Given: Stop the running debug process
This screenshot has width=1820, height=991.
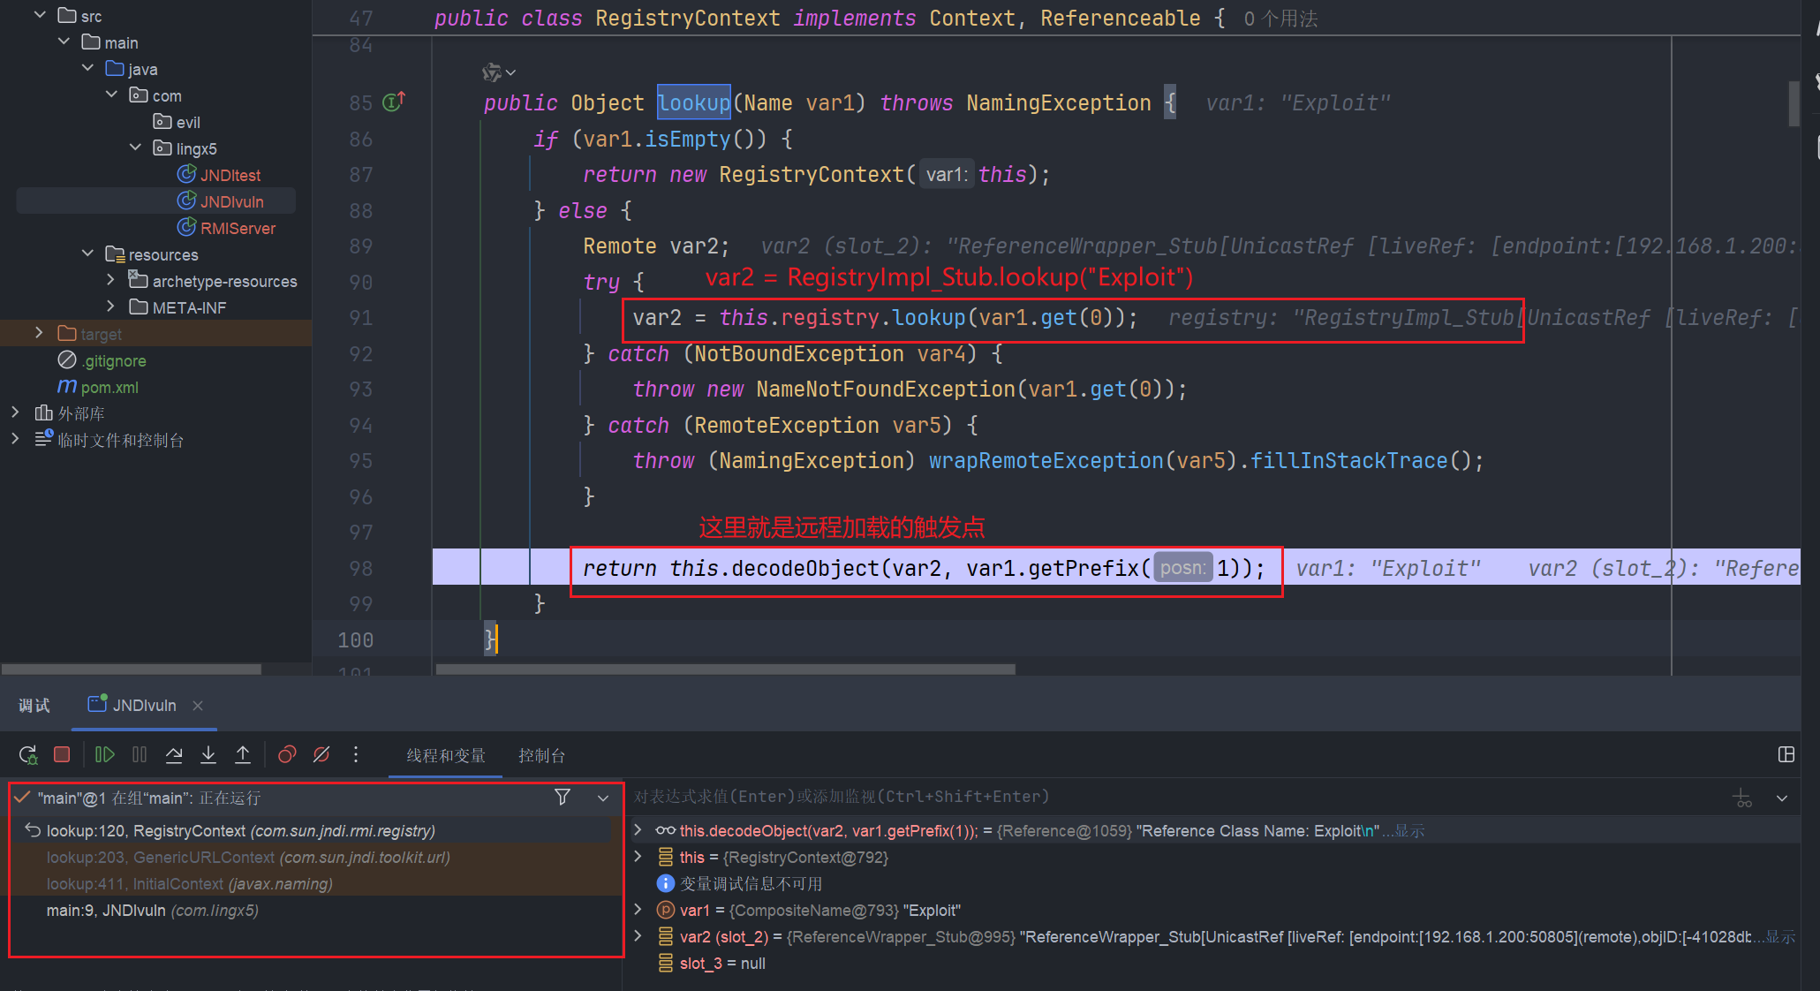Looking at the screenshot, I should (62, 755).
